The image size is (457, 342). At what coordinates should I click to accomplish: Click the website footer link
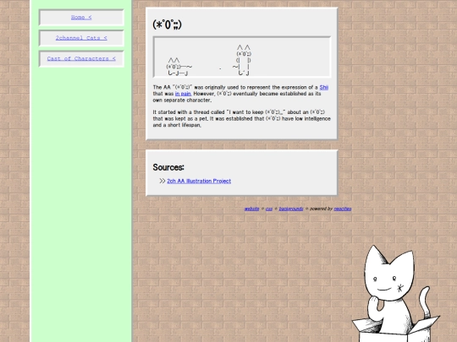click(x=251, y=209)
